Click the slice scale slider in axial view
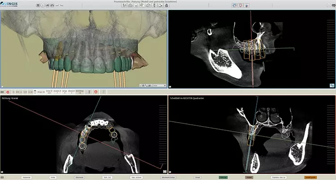 [162, 135]
